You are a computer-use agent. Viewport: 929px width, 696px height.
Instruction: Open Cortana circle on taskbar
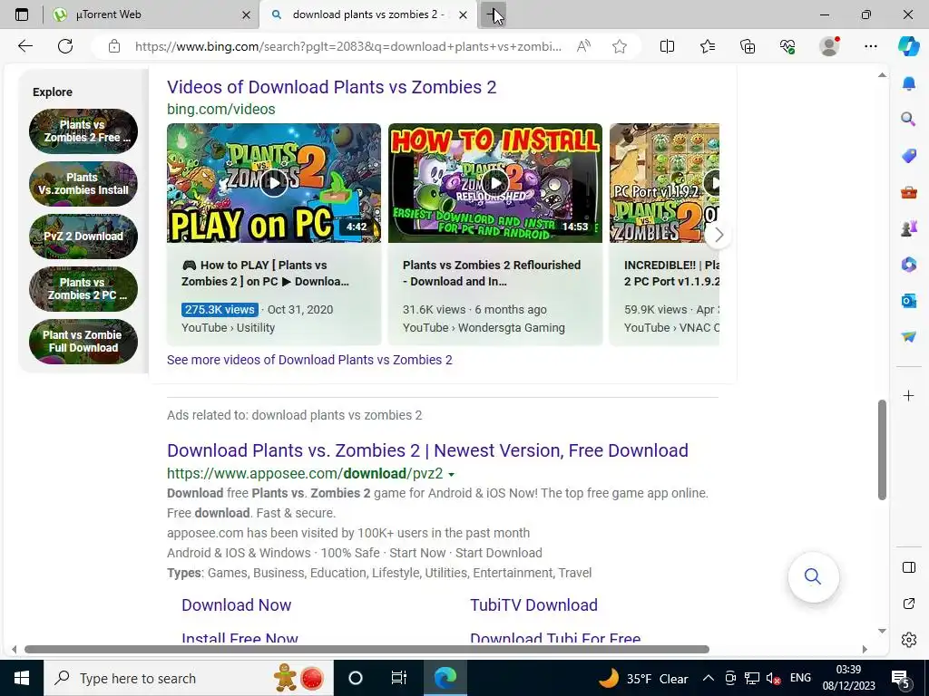[356, 678]
